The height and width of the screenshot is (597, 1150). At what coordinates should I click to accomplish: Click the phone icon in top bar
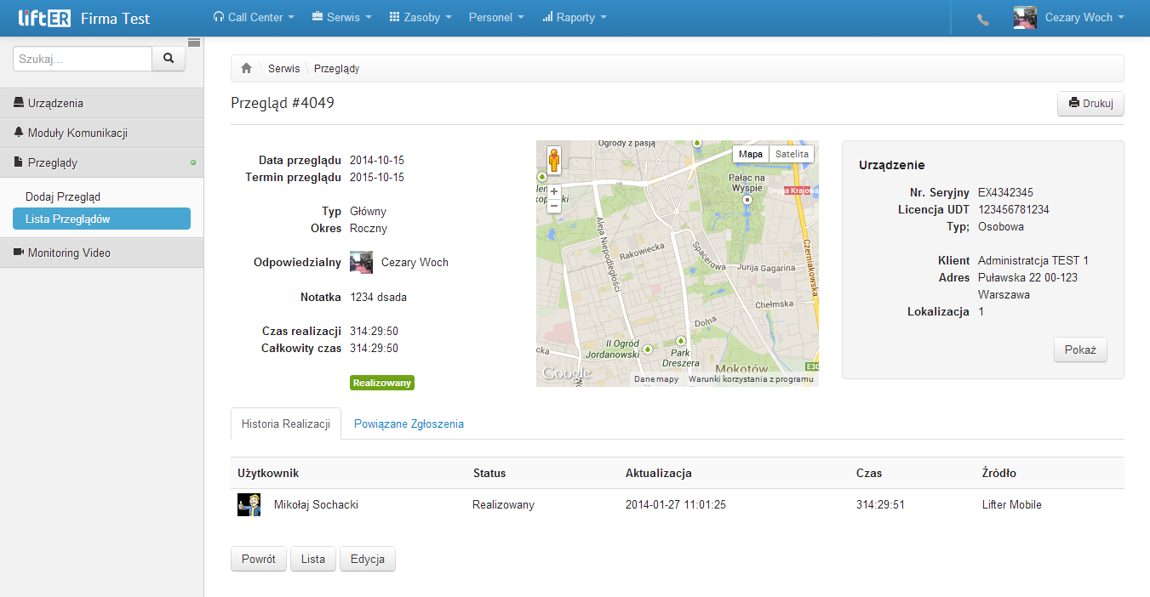pos(983,19)
